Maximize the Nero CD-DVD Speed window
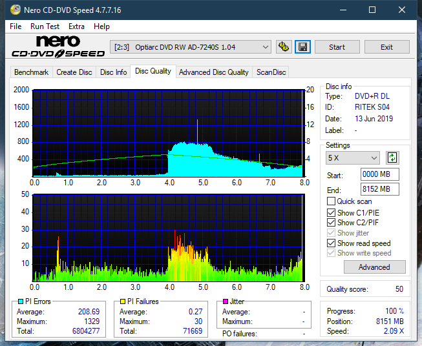This screenshot has height=346, width=422. 372,10
